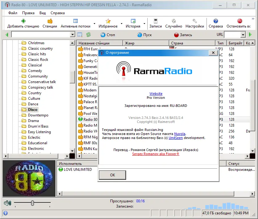Image resolution: width=258 pixels, height=219 pixels.
Task: Click the Стоп playback button
Action: pos(108,35)
